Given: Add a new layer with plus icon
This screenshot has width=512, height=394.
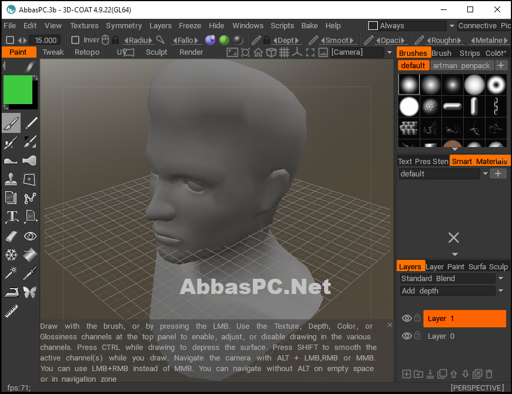Looking at the screenshot, I should click(x=407, y=374).
